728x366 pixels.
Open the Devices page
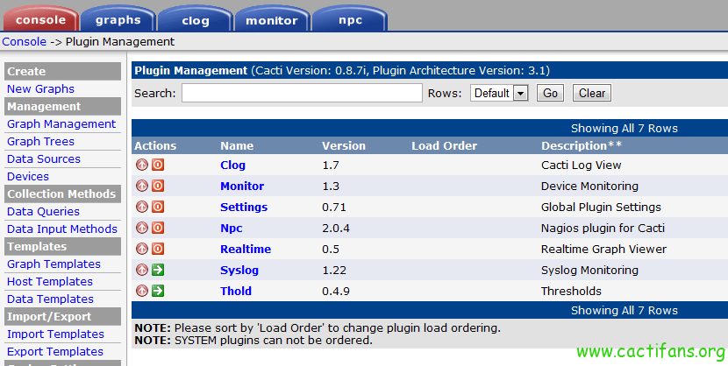click(28, 177)
